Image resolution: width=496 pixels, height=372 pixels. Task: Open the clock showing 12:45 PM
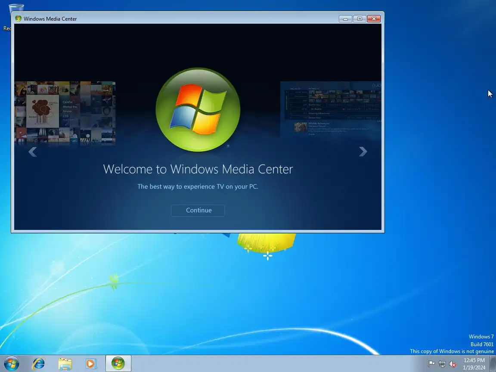[474, 364]
